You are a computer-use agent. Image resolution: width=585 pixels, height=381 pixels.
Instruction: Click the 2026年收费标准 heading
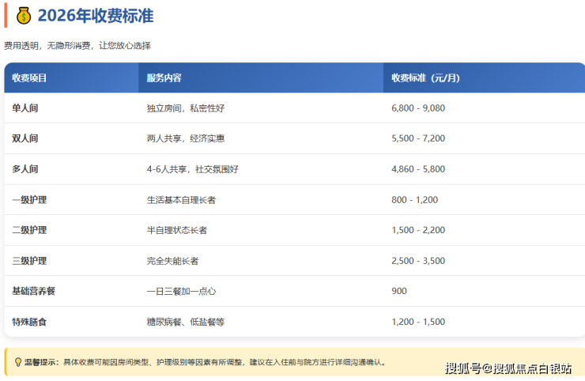[x=96, y=16]
